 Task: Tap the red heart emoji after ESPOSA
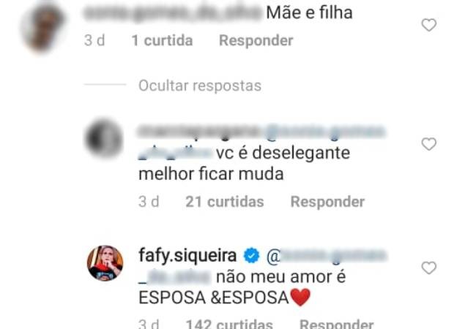[x=300, y=298]
